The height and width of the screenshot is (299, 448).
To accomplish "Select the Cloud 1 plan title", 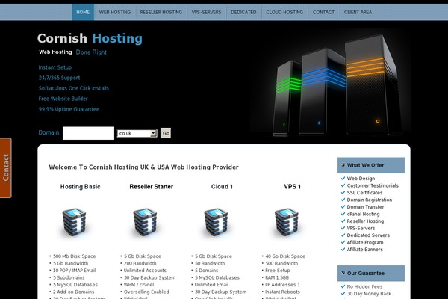I will click(x=222, y=187).
